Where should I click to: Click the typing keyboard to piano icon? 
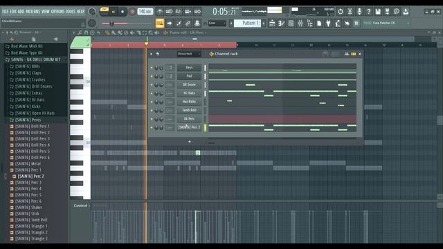pyautogui.click(x=160, y=23)
